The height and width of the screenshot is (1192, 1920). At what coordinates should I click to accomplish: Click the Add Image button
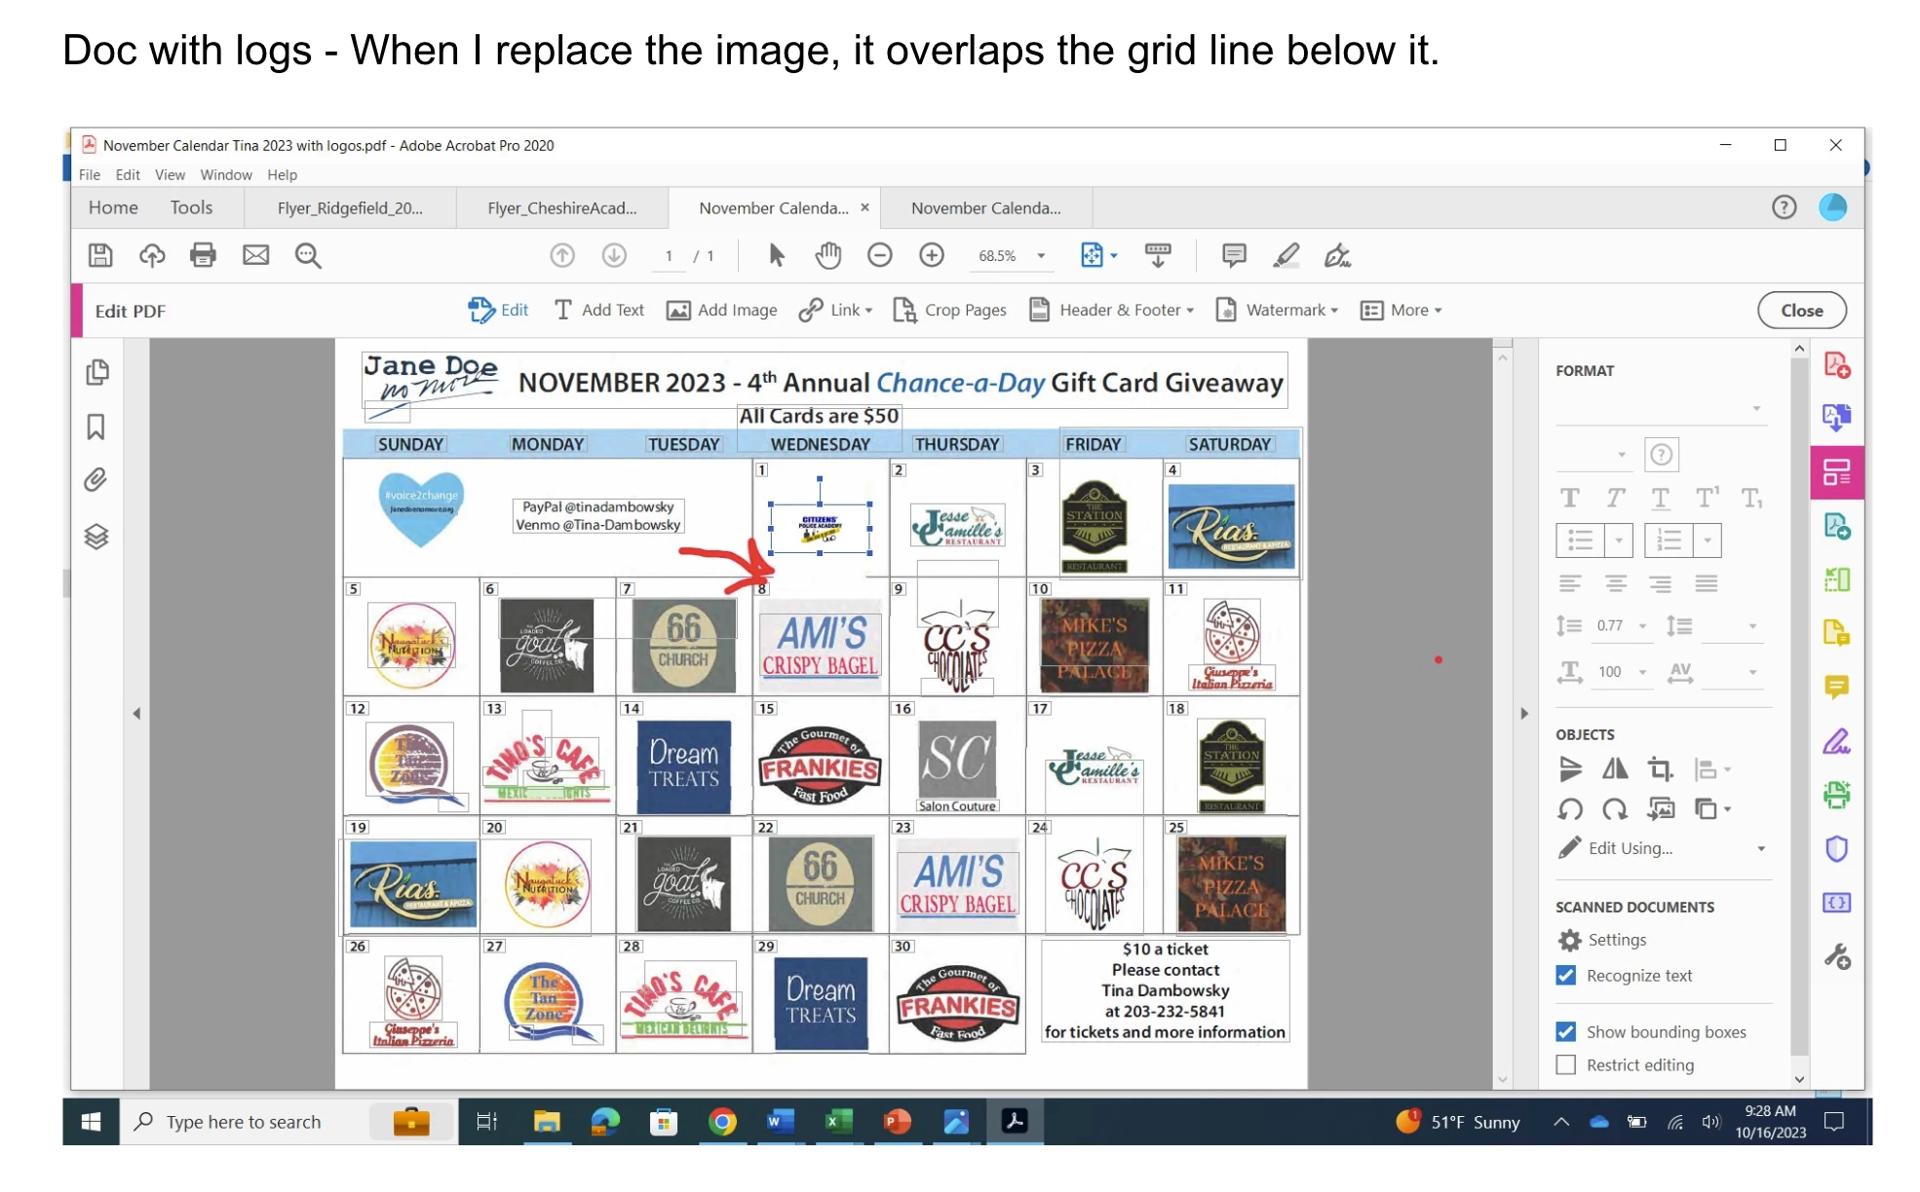pyautogui.click(x=722, y=311)
